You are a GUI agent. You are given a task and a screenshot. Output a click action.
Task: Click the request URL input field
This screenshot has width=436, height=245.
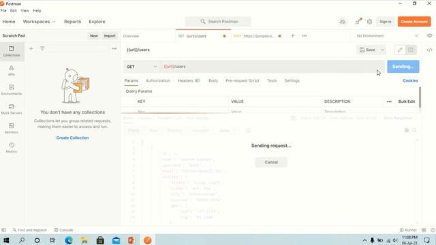[x=272, y=67]
